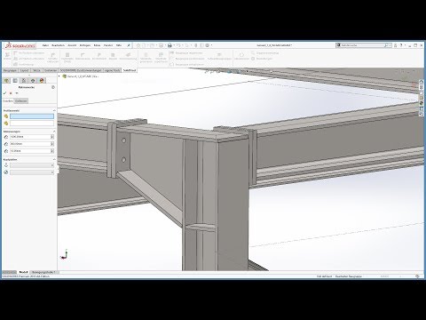Click the Help question mark icon
Screen dimensions: 426x320
(x=401, y=45)
